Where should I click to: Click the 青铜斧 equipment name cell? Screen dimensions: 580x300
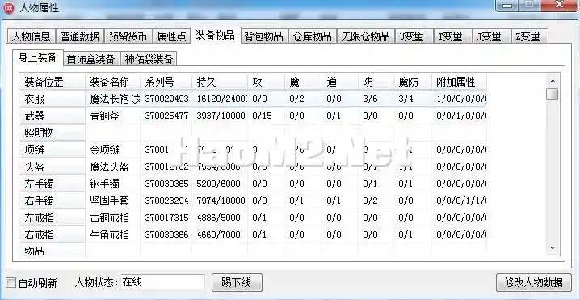pyautogui.click(x=113, y=116)
